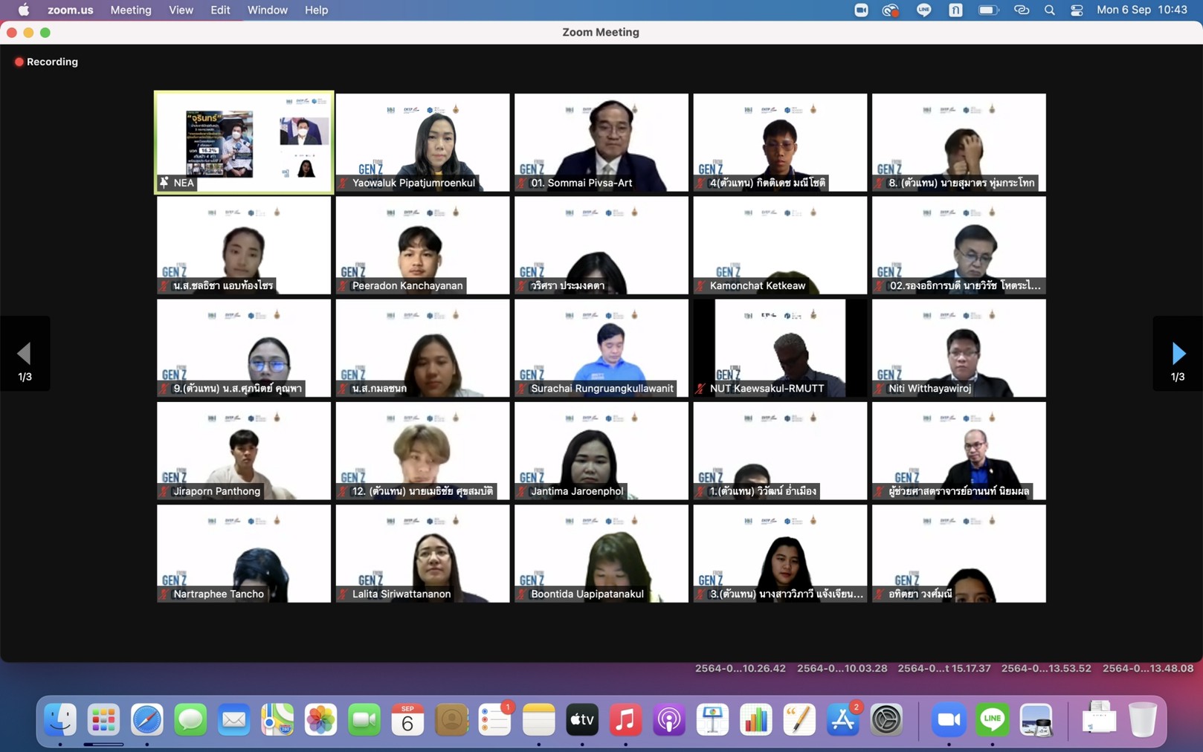Click the date and time display
1203x752 pixels.
coord(1141,10)
